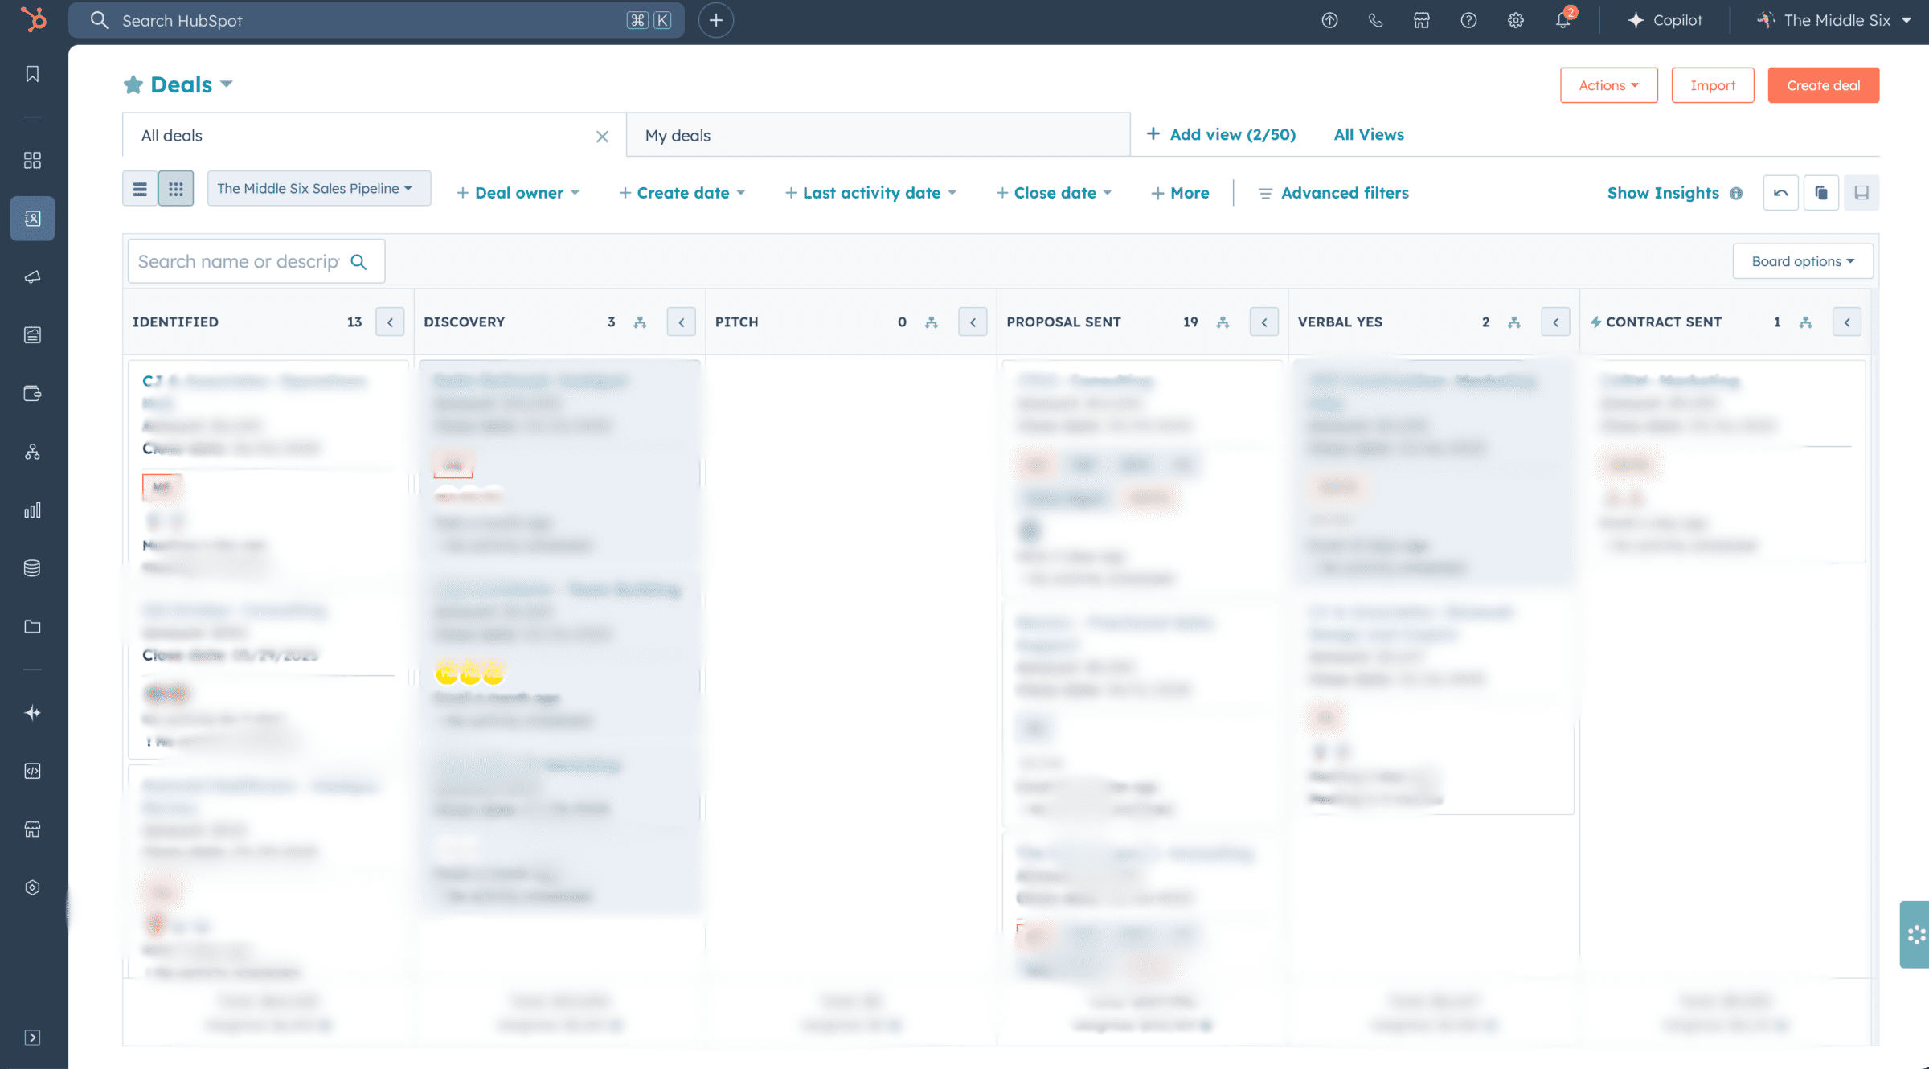Switch to list view toggle
The image size is (1929, 1069).
tap(140, 189)
